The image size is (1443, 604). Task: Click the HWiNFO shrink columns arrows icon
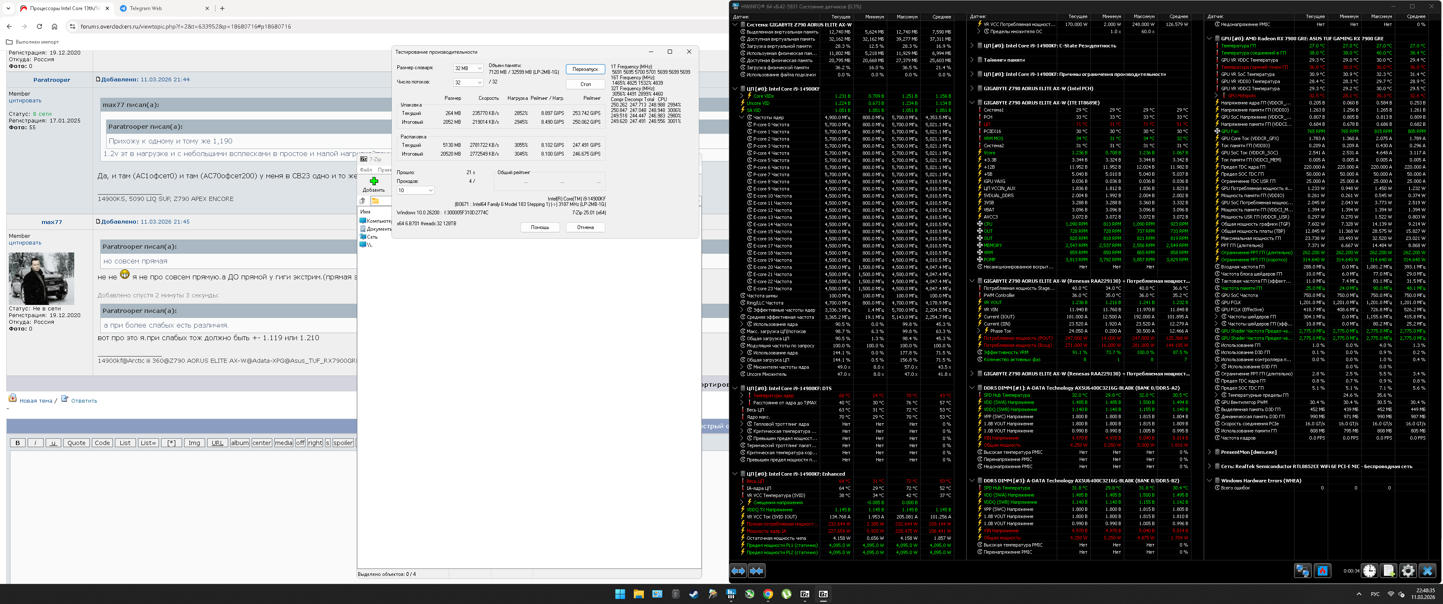click(x=757, y=571)
